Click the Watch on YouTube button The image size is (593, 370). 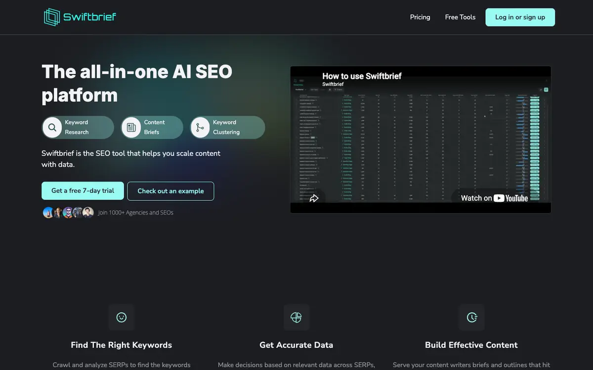[494, 198]
